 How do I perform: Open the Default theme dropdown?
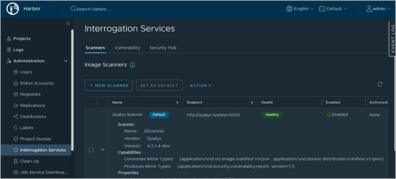click(x=333, y=9)
